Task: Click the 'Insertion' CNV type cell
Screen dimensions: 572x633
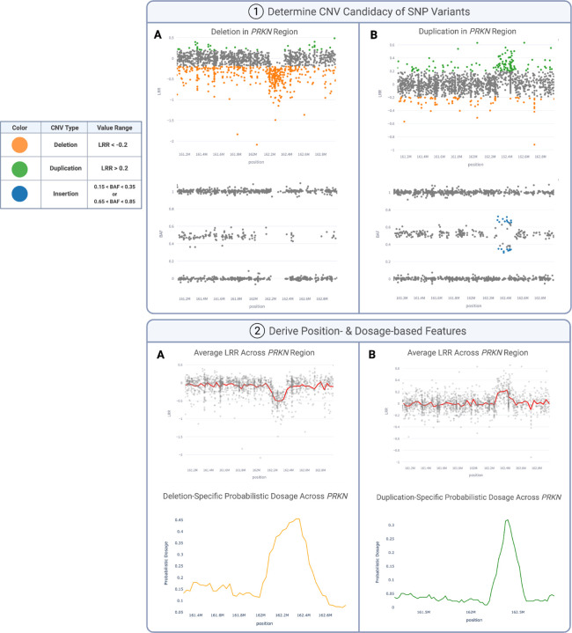Action: coord(65,194)
